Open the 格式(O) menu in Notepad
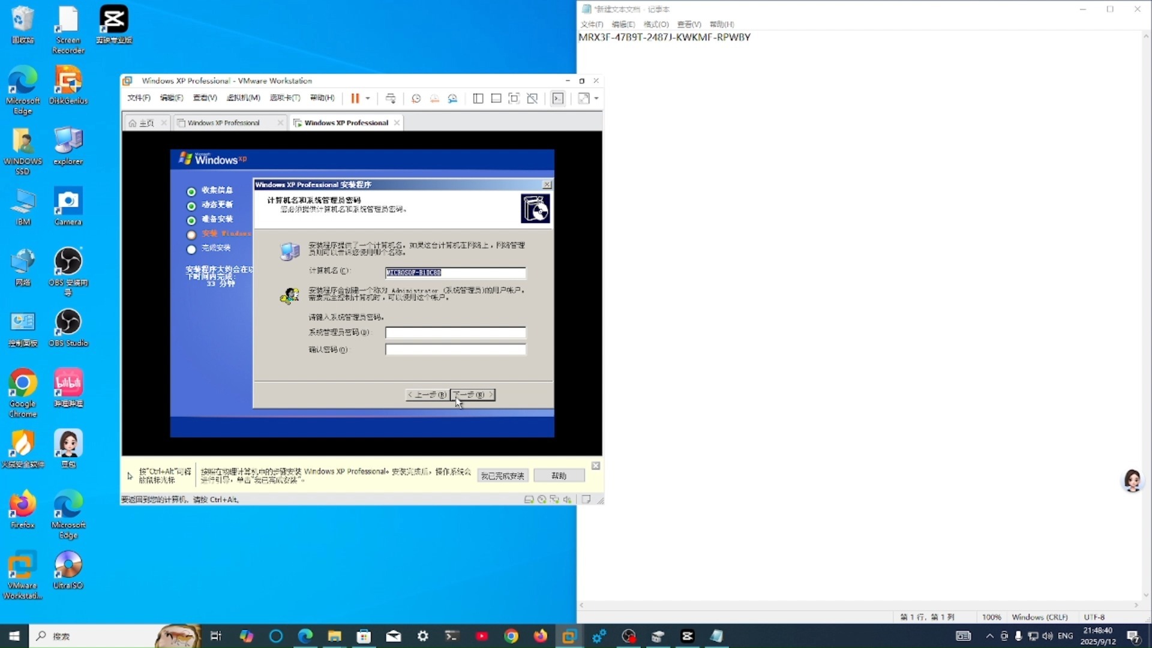 (655, 24)
